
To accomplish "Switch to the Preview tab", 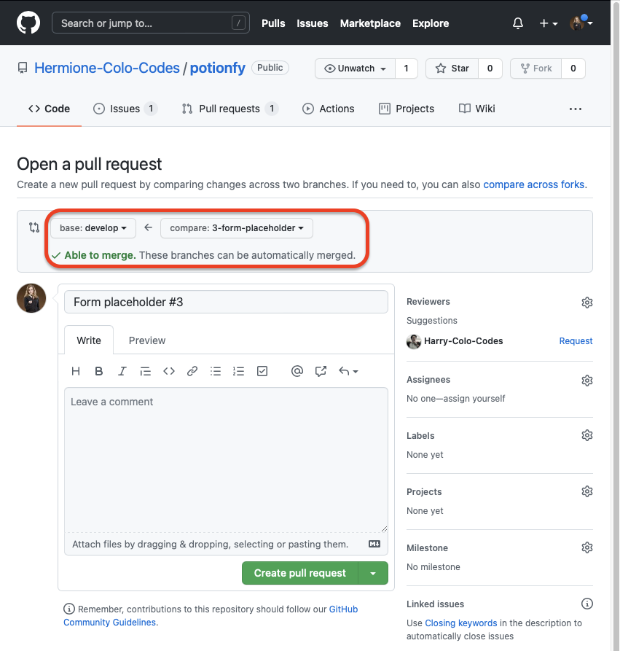I will click(147, 340).
